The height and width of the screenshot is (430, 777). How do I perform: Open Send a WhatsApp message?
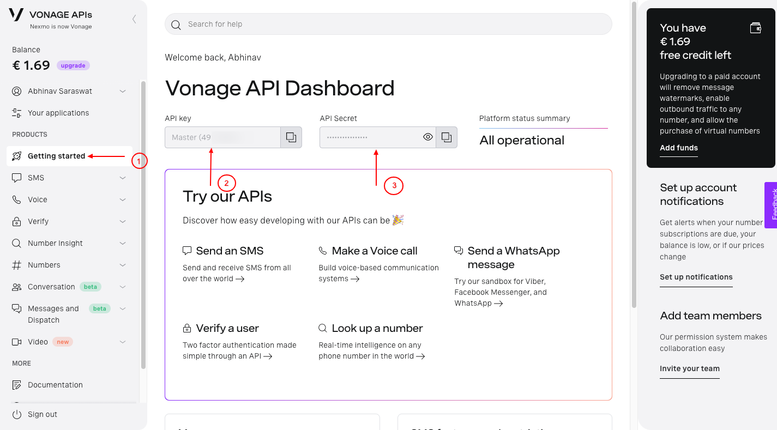click(x=514, y=257)
